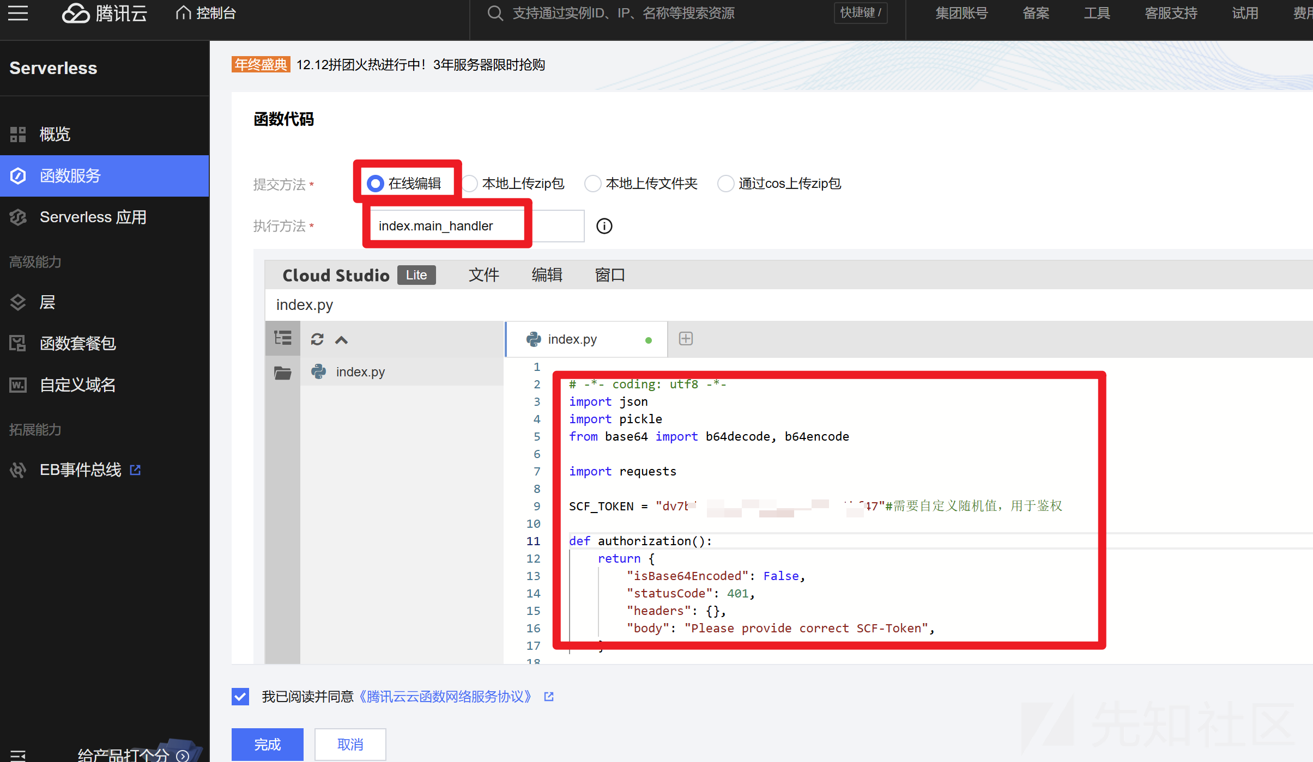Open 层 in the sidebar
1313x762 pixels.
[105, 302]
